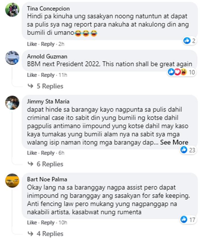View reactions on Arnold Guzman's comment
213x239 pixels.
point(181,72)
